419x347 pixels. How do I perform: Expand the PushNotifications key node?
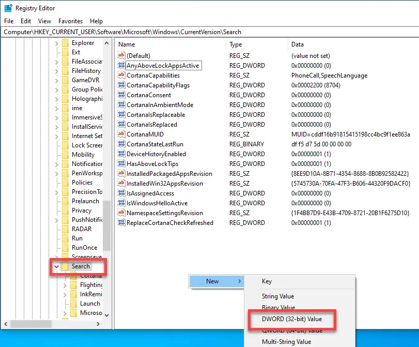click(57, 220)
